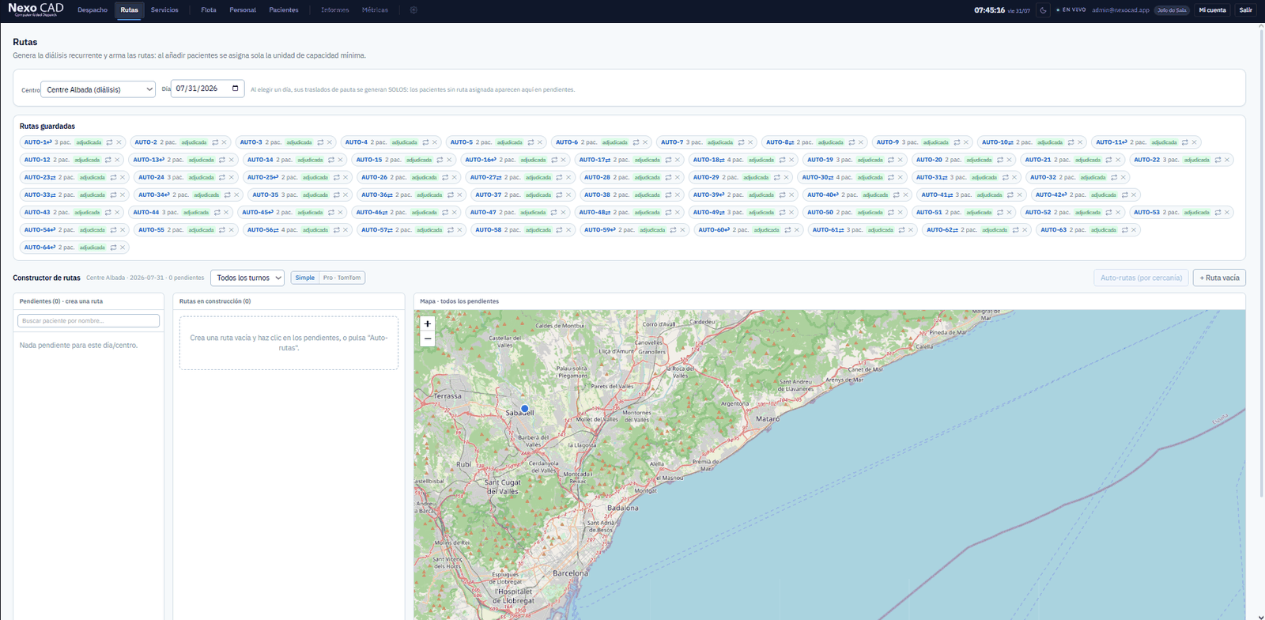Click the swap arrows icon on AUTO-44
This screenshot has height=620, width=1265.
point(217,212)
